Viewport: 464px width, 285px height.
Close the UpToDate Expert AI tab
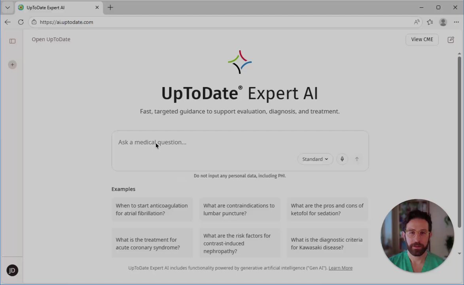tap(97, 8)
